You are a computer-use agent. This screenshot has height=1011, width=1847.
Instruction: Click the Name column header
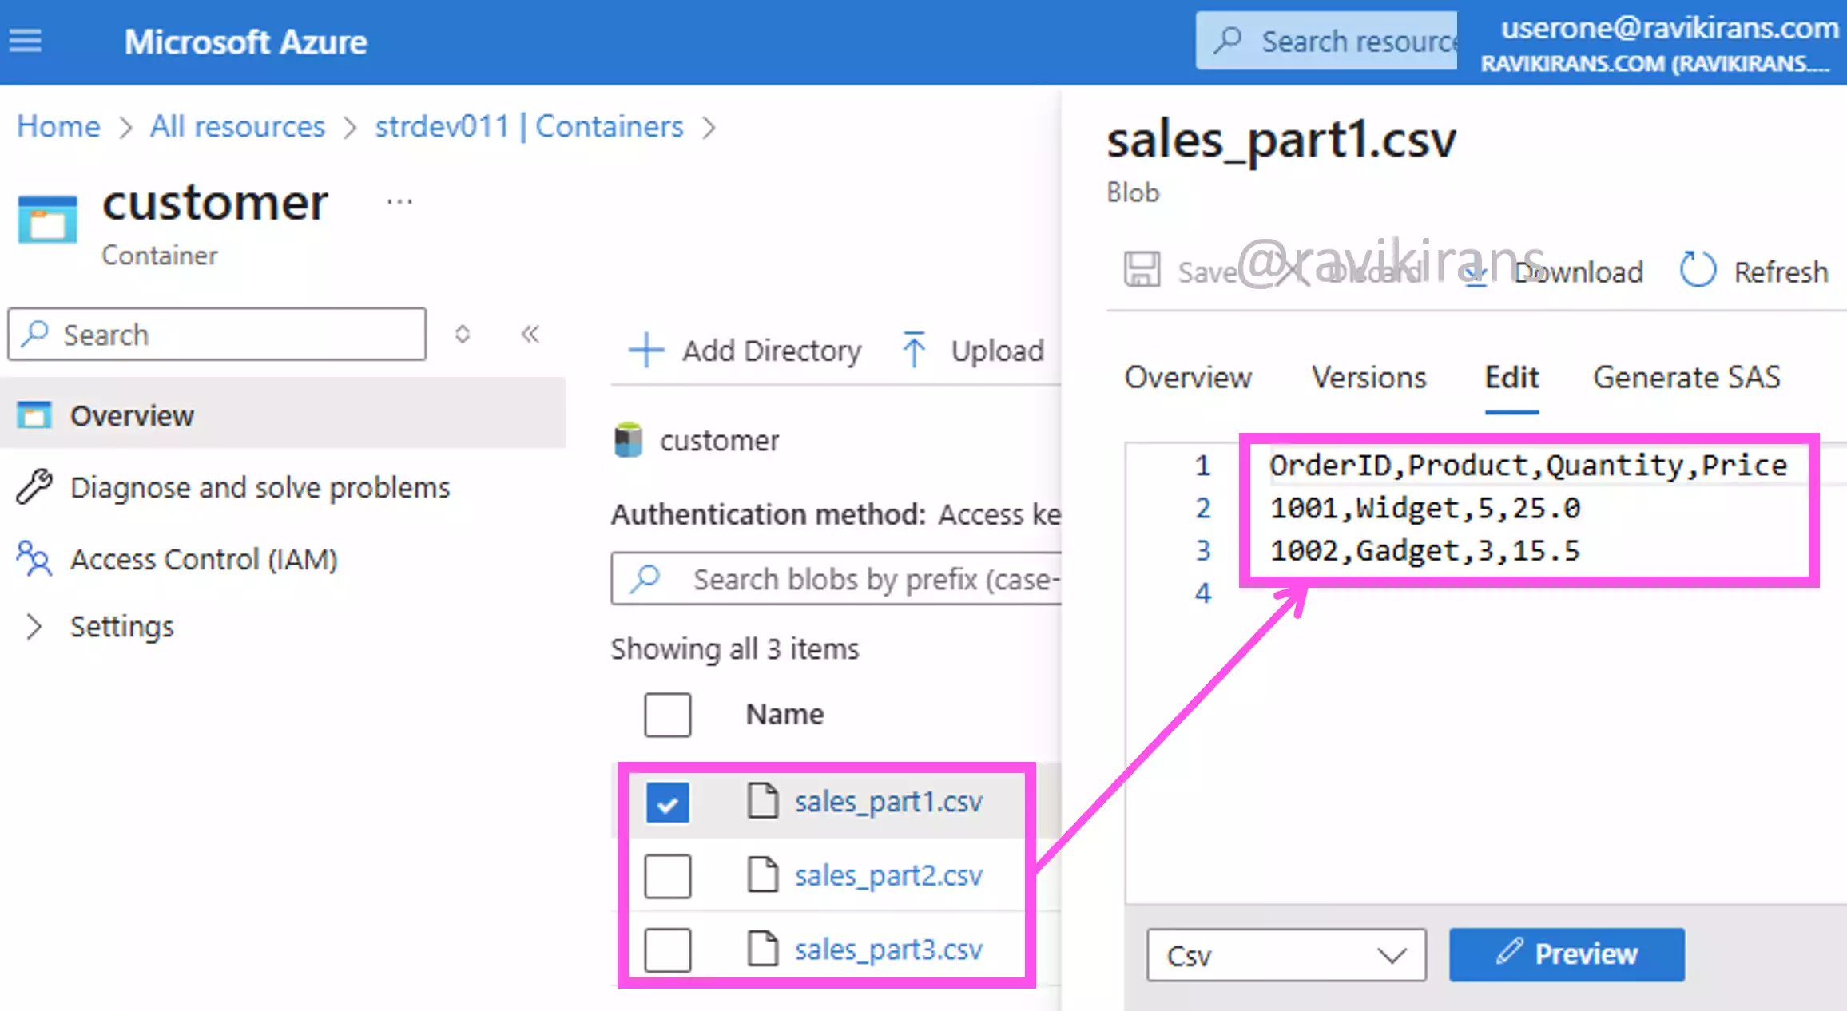click(x=784, y=714)
